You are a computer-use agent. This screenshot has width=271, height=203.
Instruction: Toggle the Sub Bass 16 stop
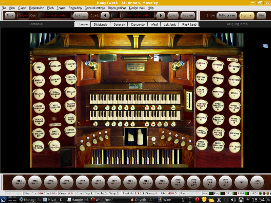234,134
